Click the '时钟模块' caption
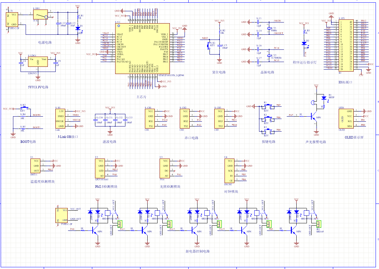The height and width of the screenshot is (269, 379). coord(231,192)
